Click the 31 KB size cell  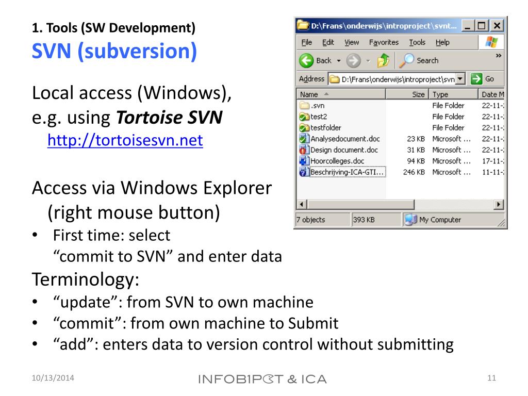pos(416,150)
